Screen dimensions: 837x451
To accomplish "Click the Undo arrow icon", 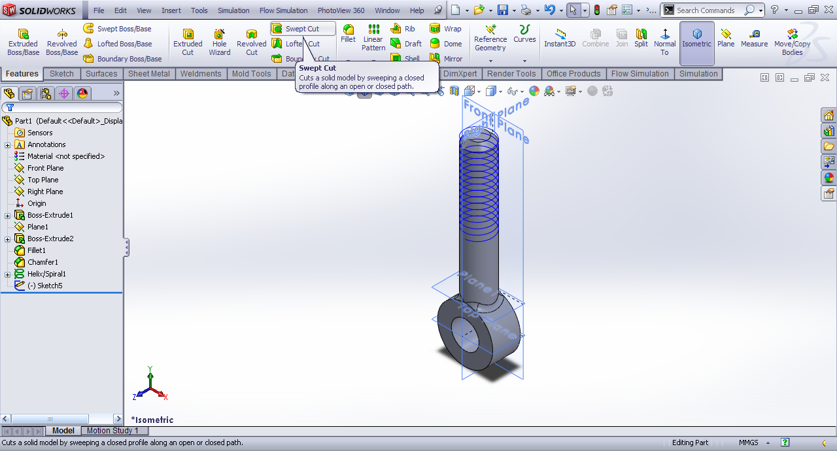I will pyautogui.click(x=550, y=10).
